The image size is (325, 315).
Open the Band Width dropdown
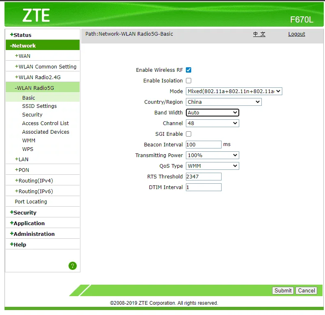212,112
